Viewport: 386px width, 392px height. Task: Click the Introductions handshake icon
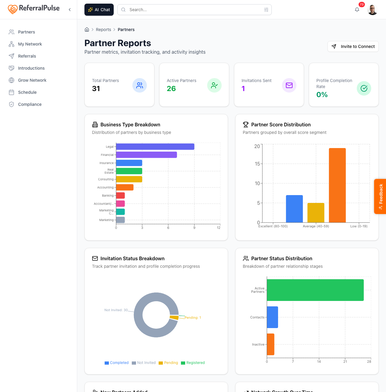click(11, 68)
